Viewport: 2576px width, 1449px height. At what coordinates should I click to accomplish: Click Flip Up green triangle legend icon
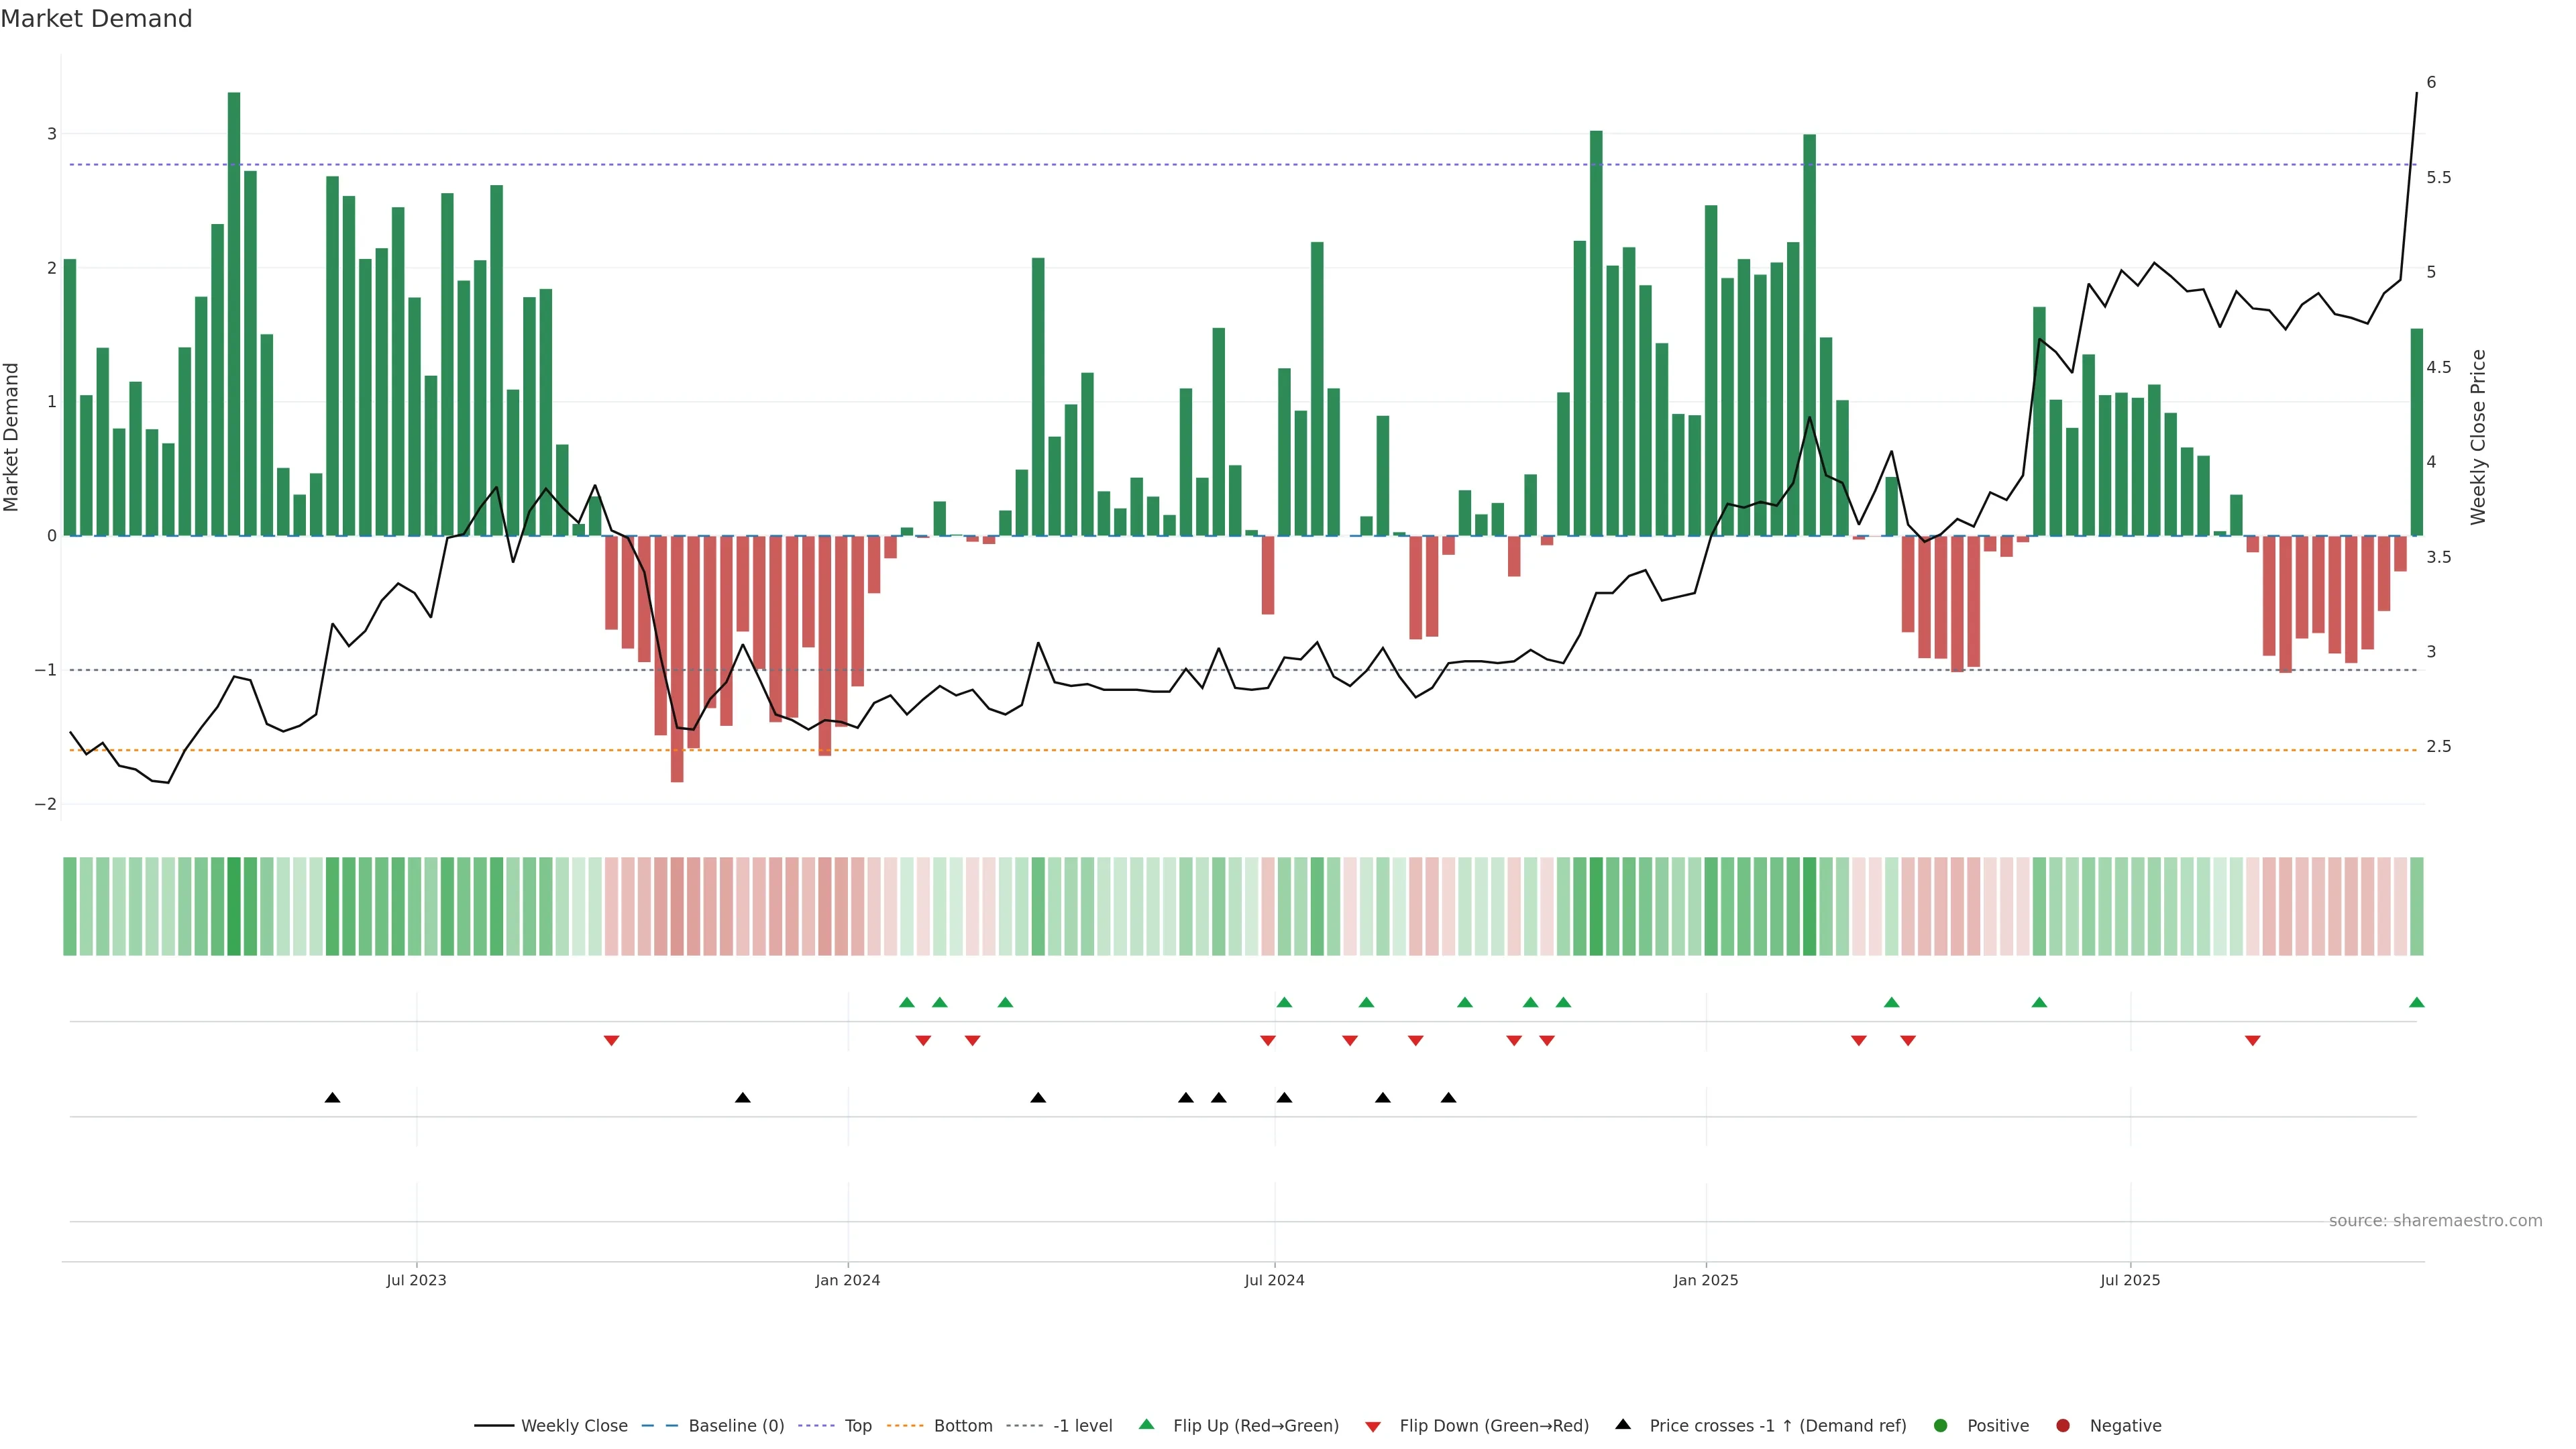tap(1147, 1425)
